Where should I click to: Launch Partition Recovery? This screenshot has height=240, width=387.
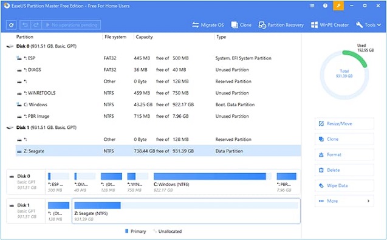281,25
